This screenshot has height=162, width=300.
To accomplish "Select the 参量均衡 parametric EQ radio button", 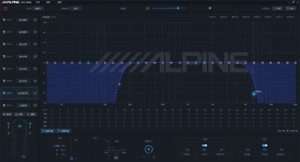I will click(x=287, y=131).
